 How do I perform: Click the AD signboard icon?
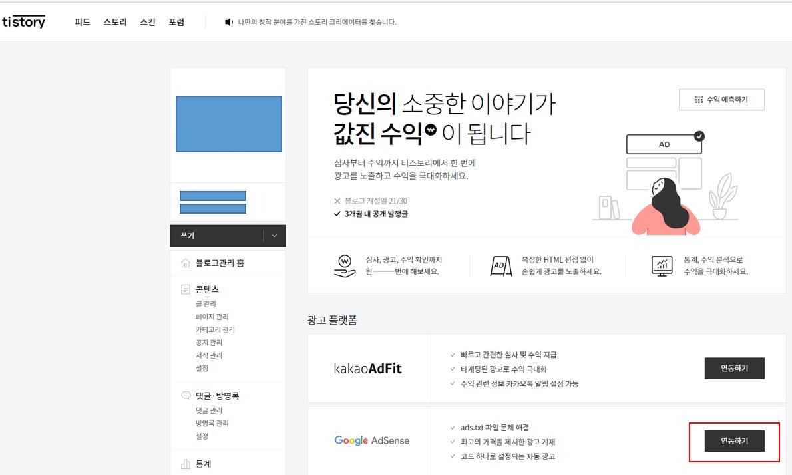click(x=500, y=265)
